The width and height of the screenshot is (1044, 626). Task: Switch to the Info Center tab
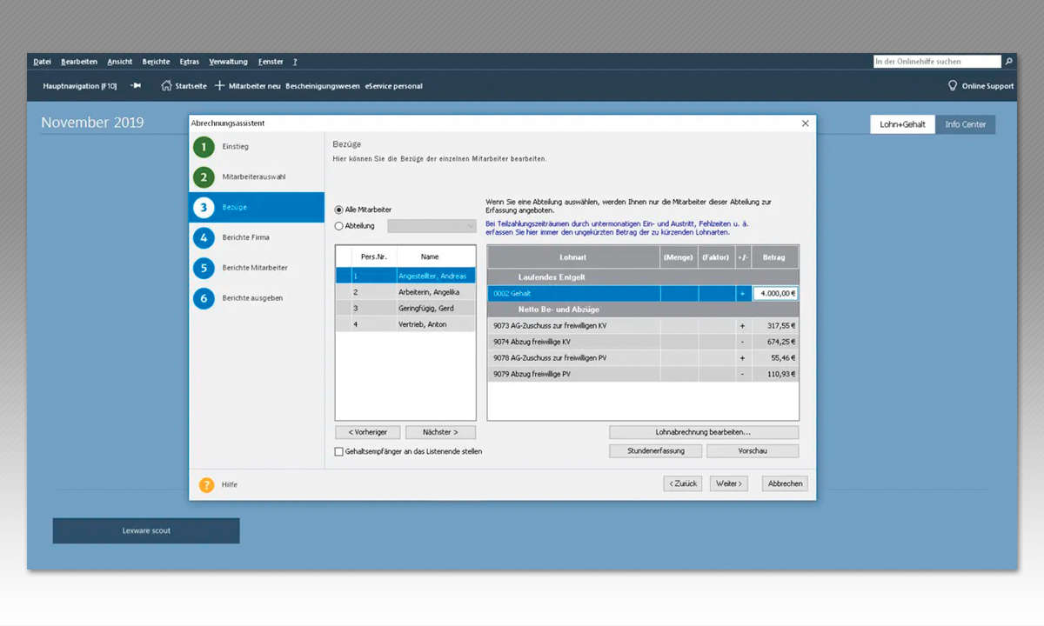click(x=966, y=124)
